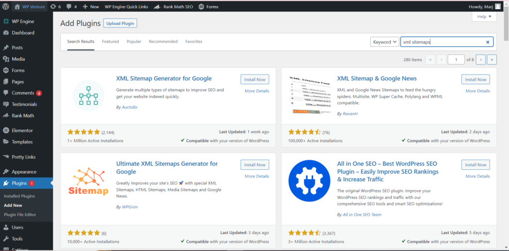Install Ultimate XML Sitemaps Generator for Google

(x=255, y=165)
